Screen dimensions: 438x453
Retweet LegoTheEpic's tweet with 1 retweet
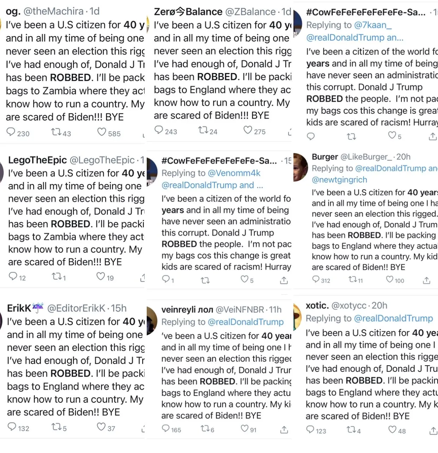[x=57, y=276]
